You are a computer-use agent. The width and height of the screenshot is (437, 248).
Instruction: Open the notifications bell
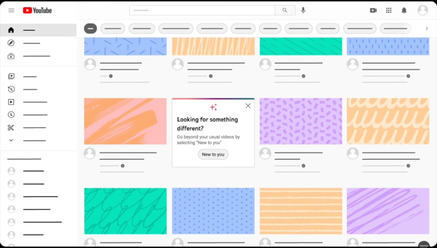coord(404,10)
